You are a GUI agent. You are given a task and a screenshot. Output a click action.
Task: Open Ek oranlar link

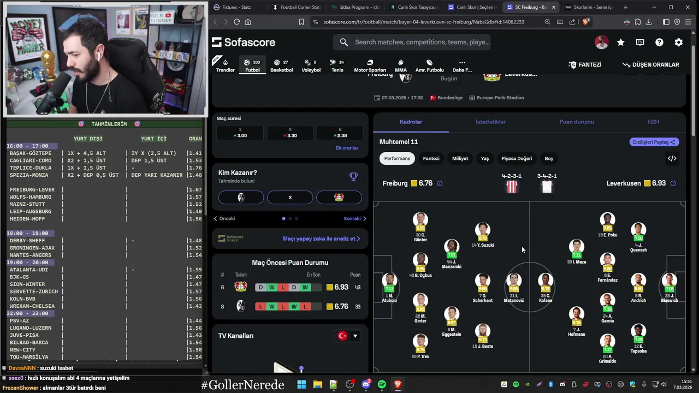tap(347, 148)
